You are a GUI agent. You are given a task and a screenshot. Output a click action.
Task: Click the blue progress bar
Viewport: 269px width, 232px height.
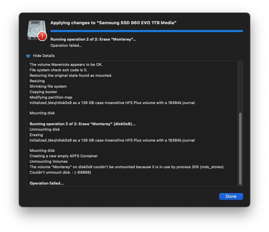[x=147, y=31]
